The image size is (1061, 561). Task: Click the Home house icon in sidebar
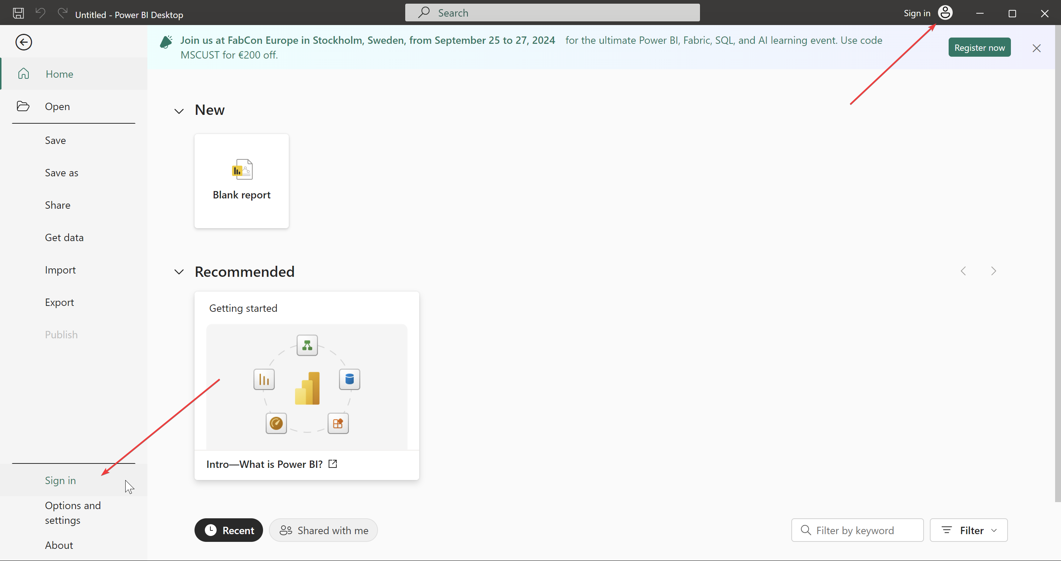[24, 74]
